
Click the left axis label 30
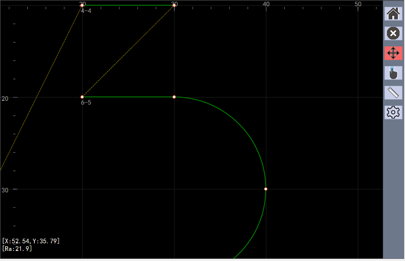pos(5,190)
